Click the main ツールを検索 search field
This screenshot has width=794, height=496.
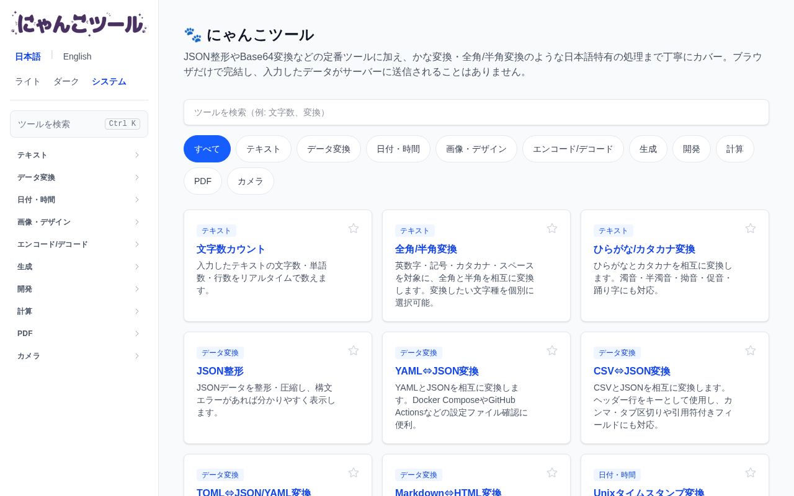(476, 112)
